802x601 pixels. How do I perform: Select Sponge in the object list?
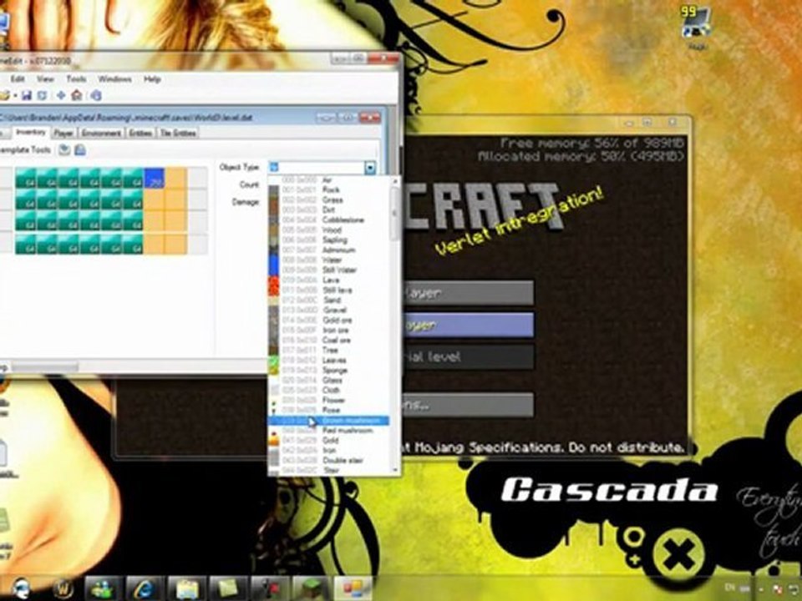point(329,370)
